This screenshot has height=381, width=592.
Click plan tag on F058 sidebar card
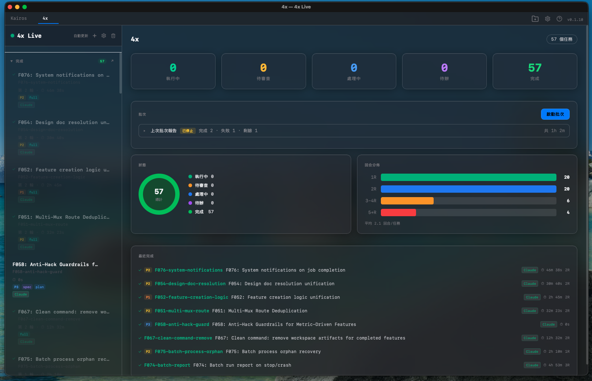coord(40,287)
